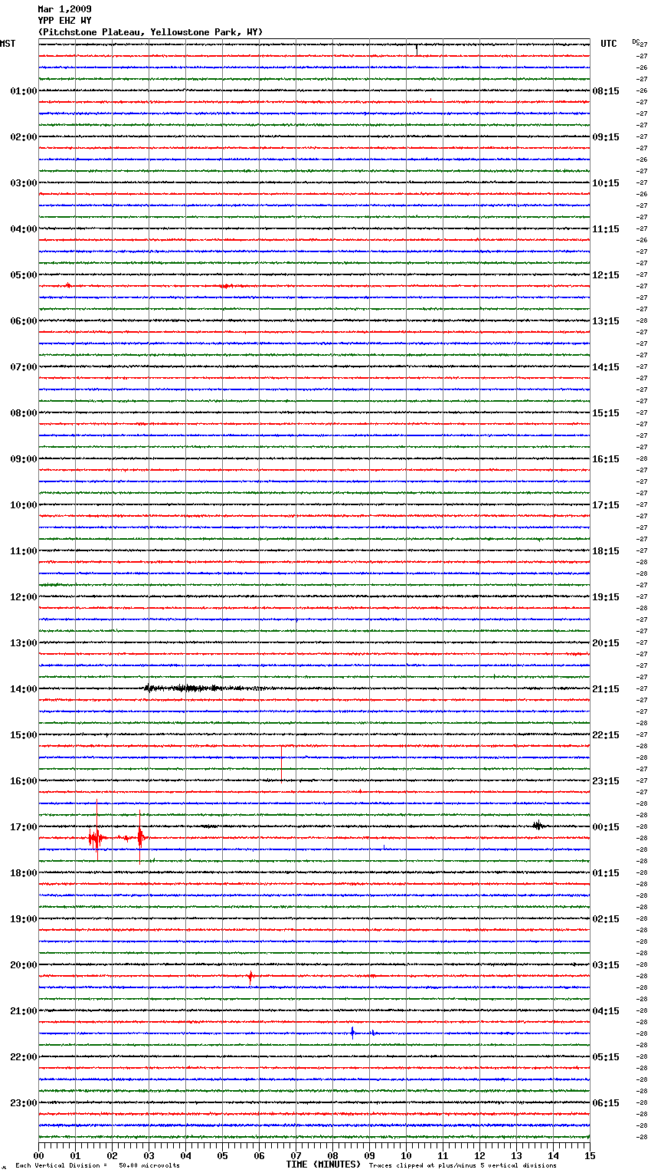Click the 15:15 UTC time label

(x=606, y=413)
